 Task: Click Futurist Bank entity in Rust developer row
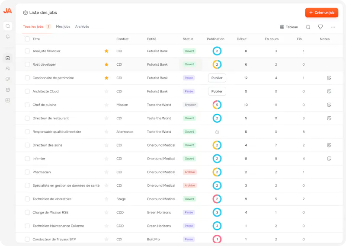[157, 64]
